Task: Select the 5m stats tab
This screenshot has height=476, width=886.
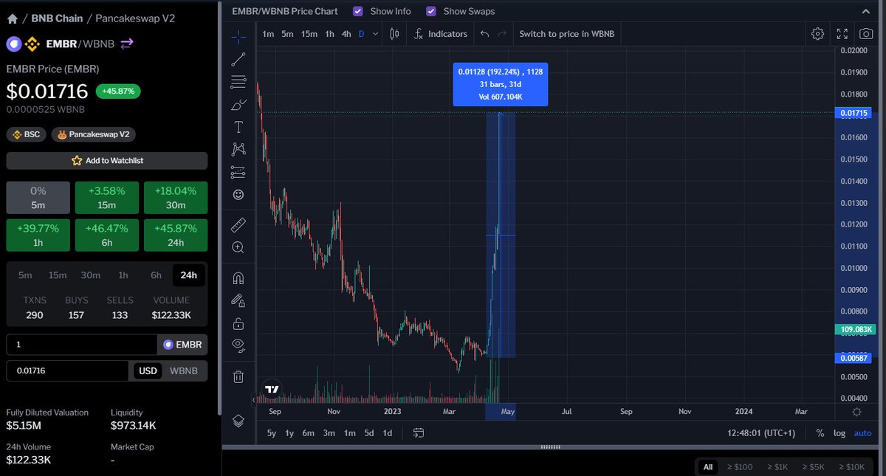Action: click(x=25, y=275)
